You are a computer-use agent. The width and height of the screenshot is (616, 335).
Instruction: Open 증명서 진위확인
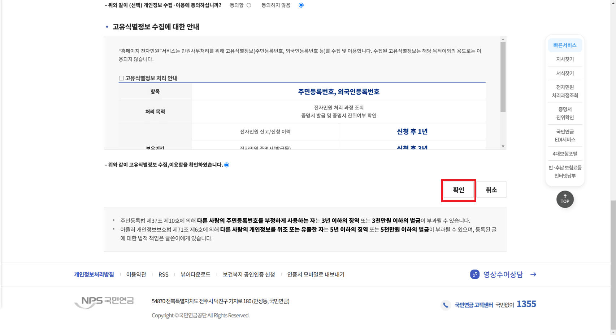click(x=565, y=113)
